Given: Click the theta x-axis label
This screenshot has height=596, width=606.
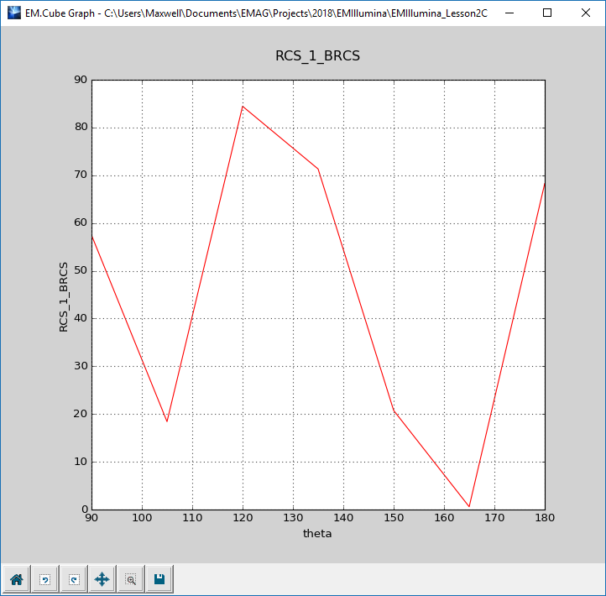Looking at the screenshot, I should coord(317,534).
